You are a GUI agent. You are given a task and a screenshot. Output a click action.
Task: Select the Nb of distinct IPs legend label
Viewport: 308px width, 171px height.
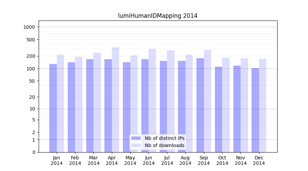click(164, 138)
